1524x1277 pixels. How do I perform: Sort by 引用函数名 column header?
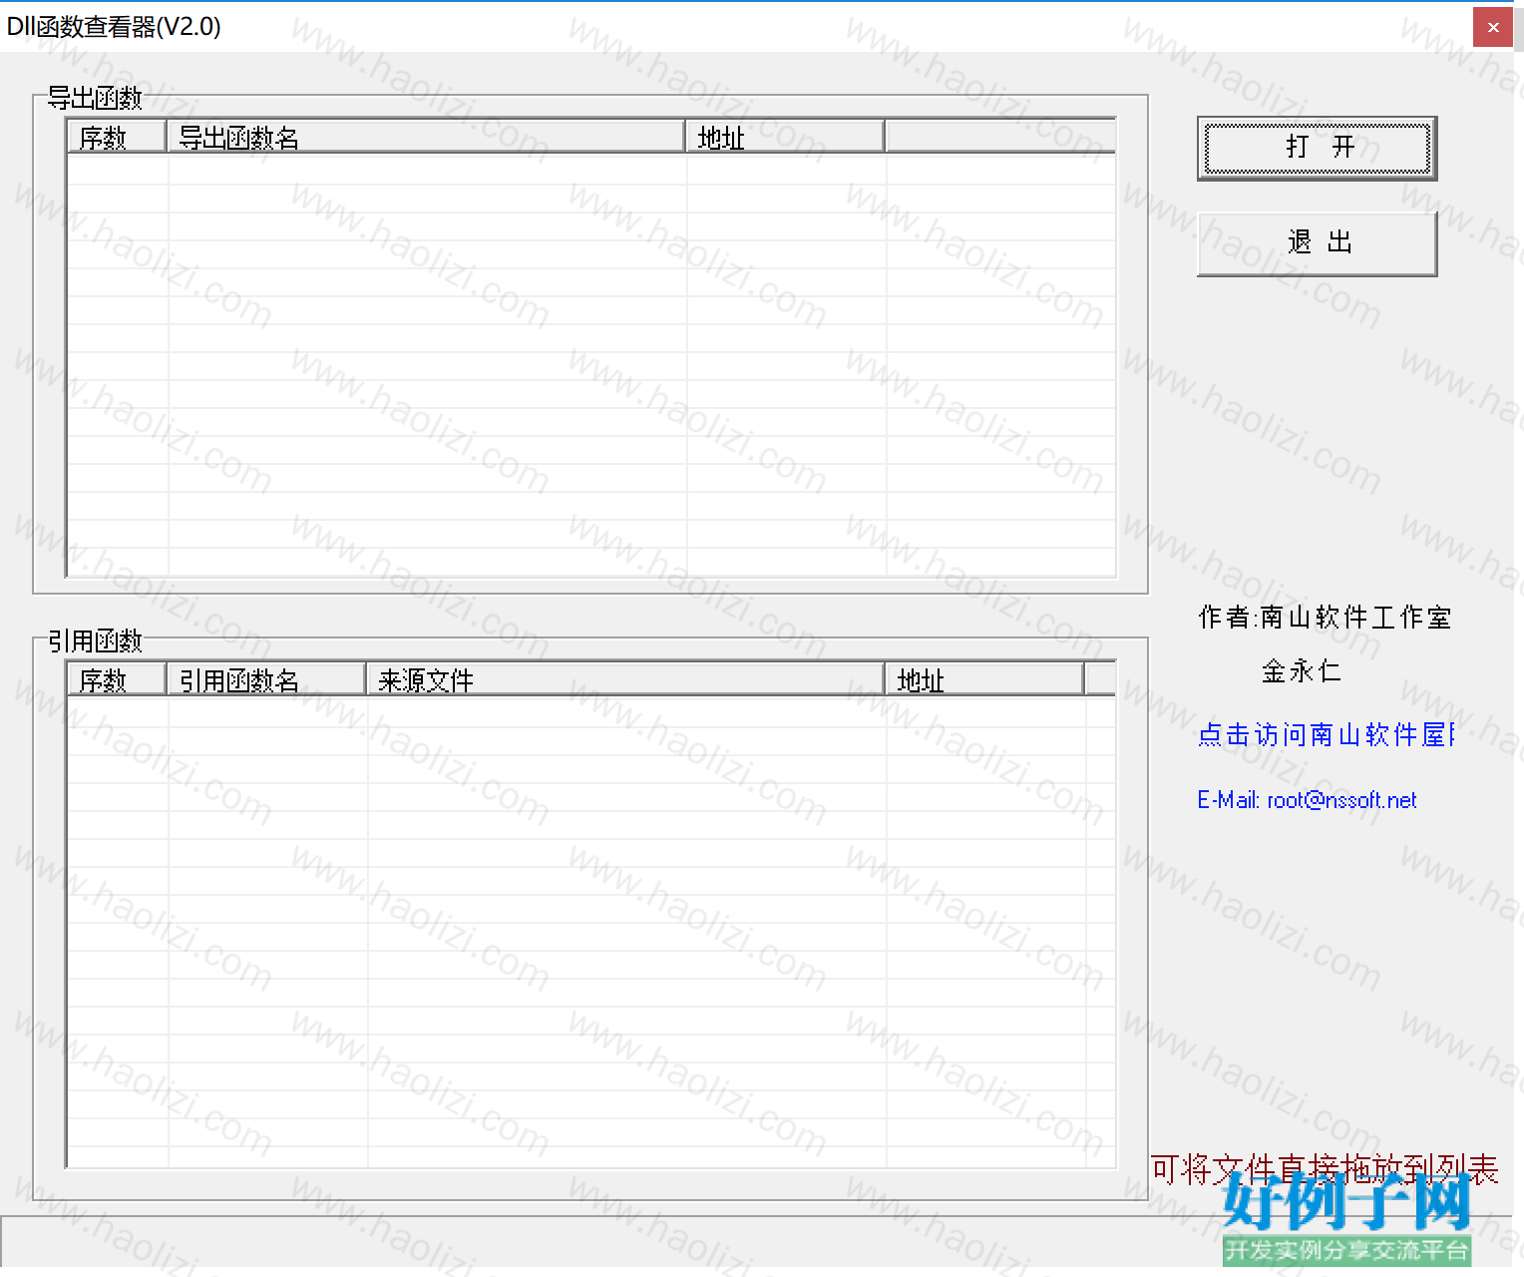266,679
